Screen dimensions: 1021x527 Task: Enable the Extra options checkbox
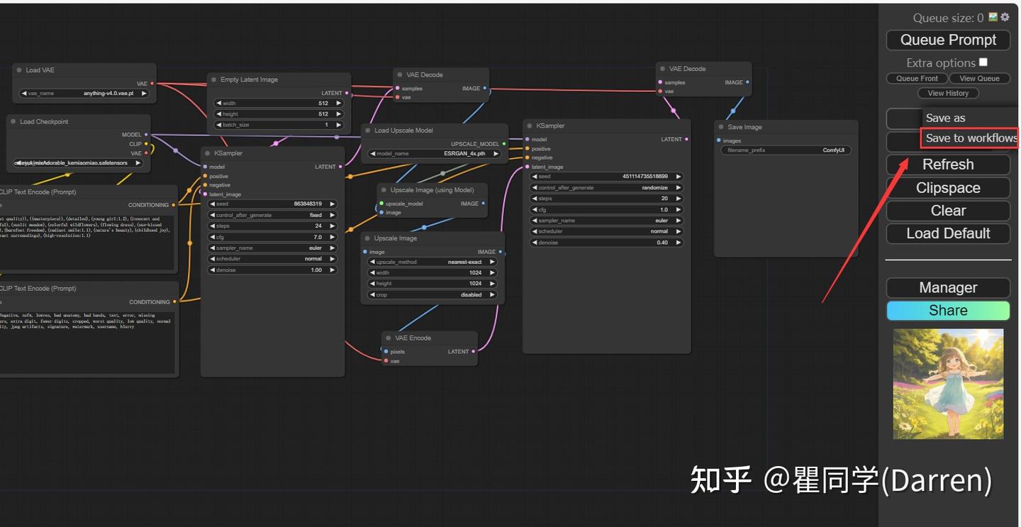tap(983, 62)
